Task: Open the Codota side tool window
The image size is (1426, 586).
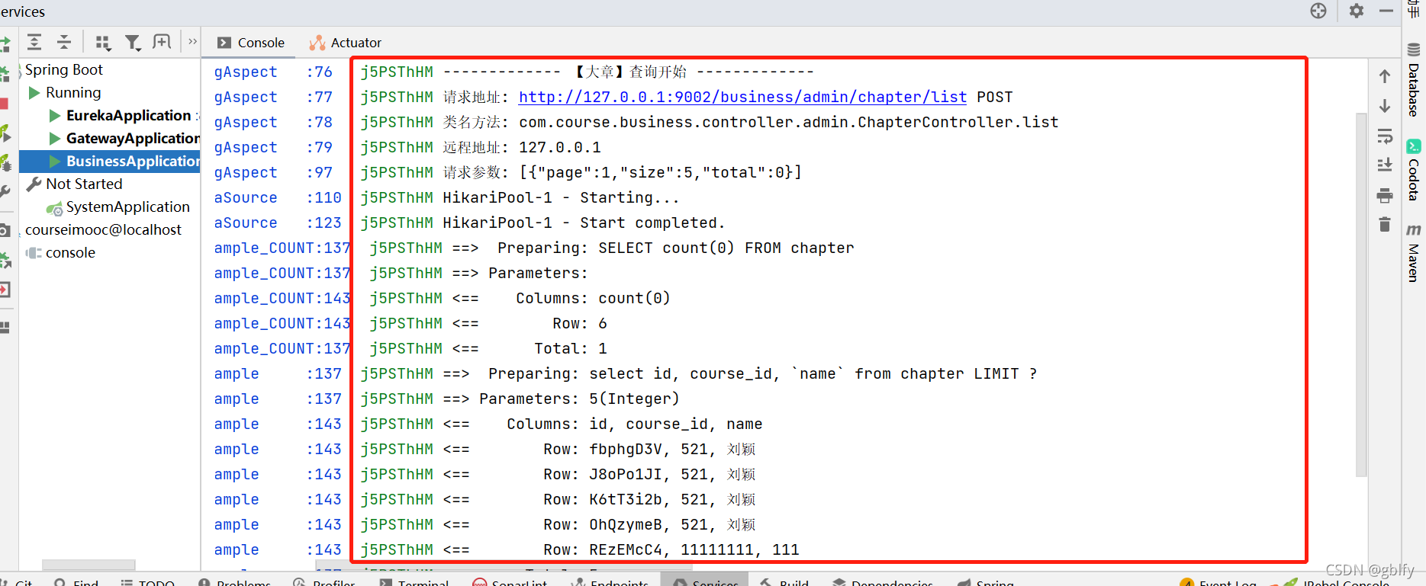Action: coord(1414,170)
